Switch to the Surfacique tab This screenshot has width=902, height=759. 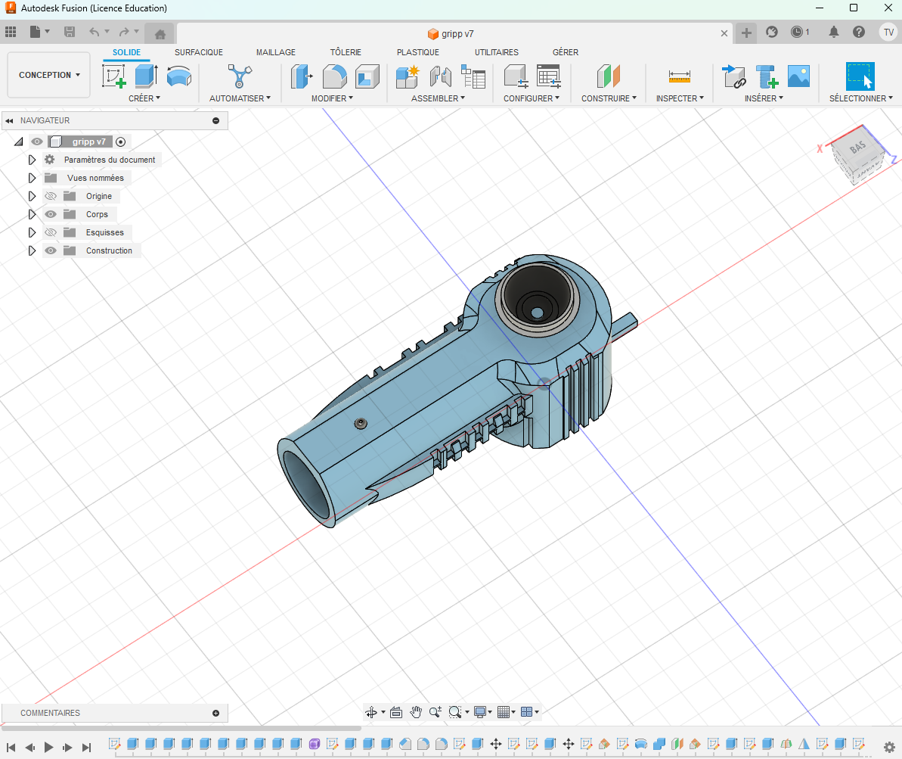tap(198, 52)
